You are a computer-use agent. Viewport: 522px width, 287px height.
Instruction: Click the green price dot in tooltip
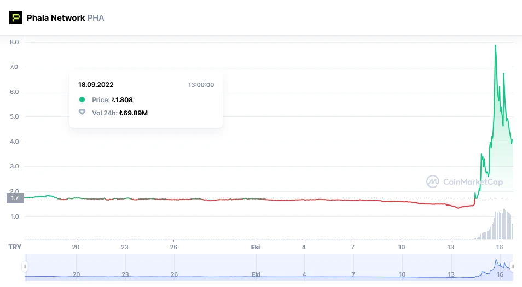click(x=82, y=99)
